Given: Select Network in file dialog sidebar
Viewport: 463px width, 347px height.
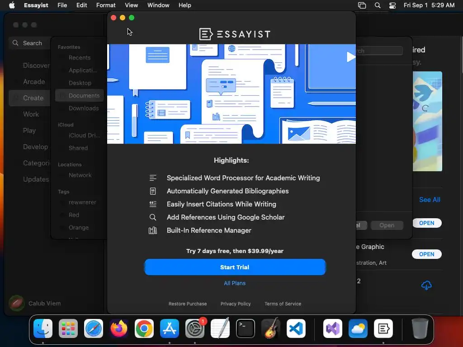Looking at the screenshot, I should (79, 175).
